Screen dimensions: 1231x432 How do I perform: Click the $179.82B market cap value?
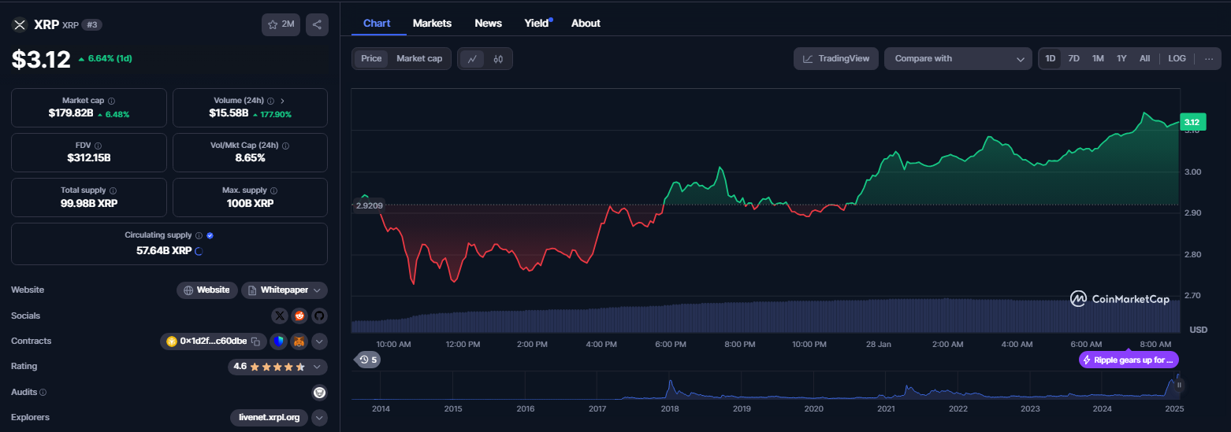coord(70,113)
